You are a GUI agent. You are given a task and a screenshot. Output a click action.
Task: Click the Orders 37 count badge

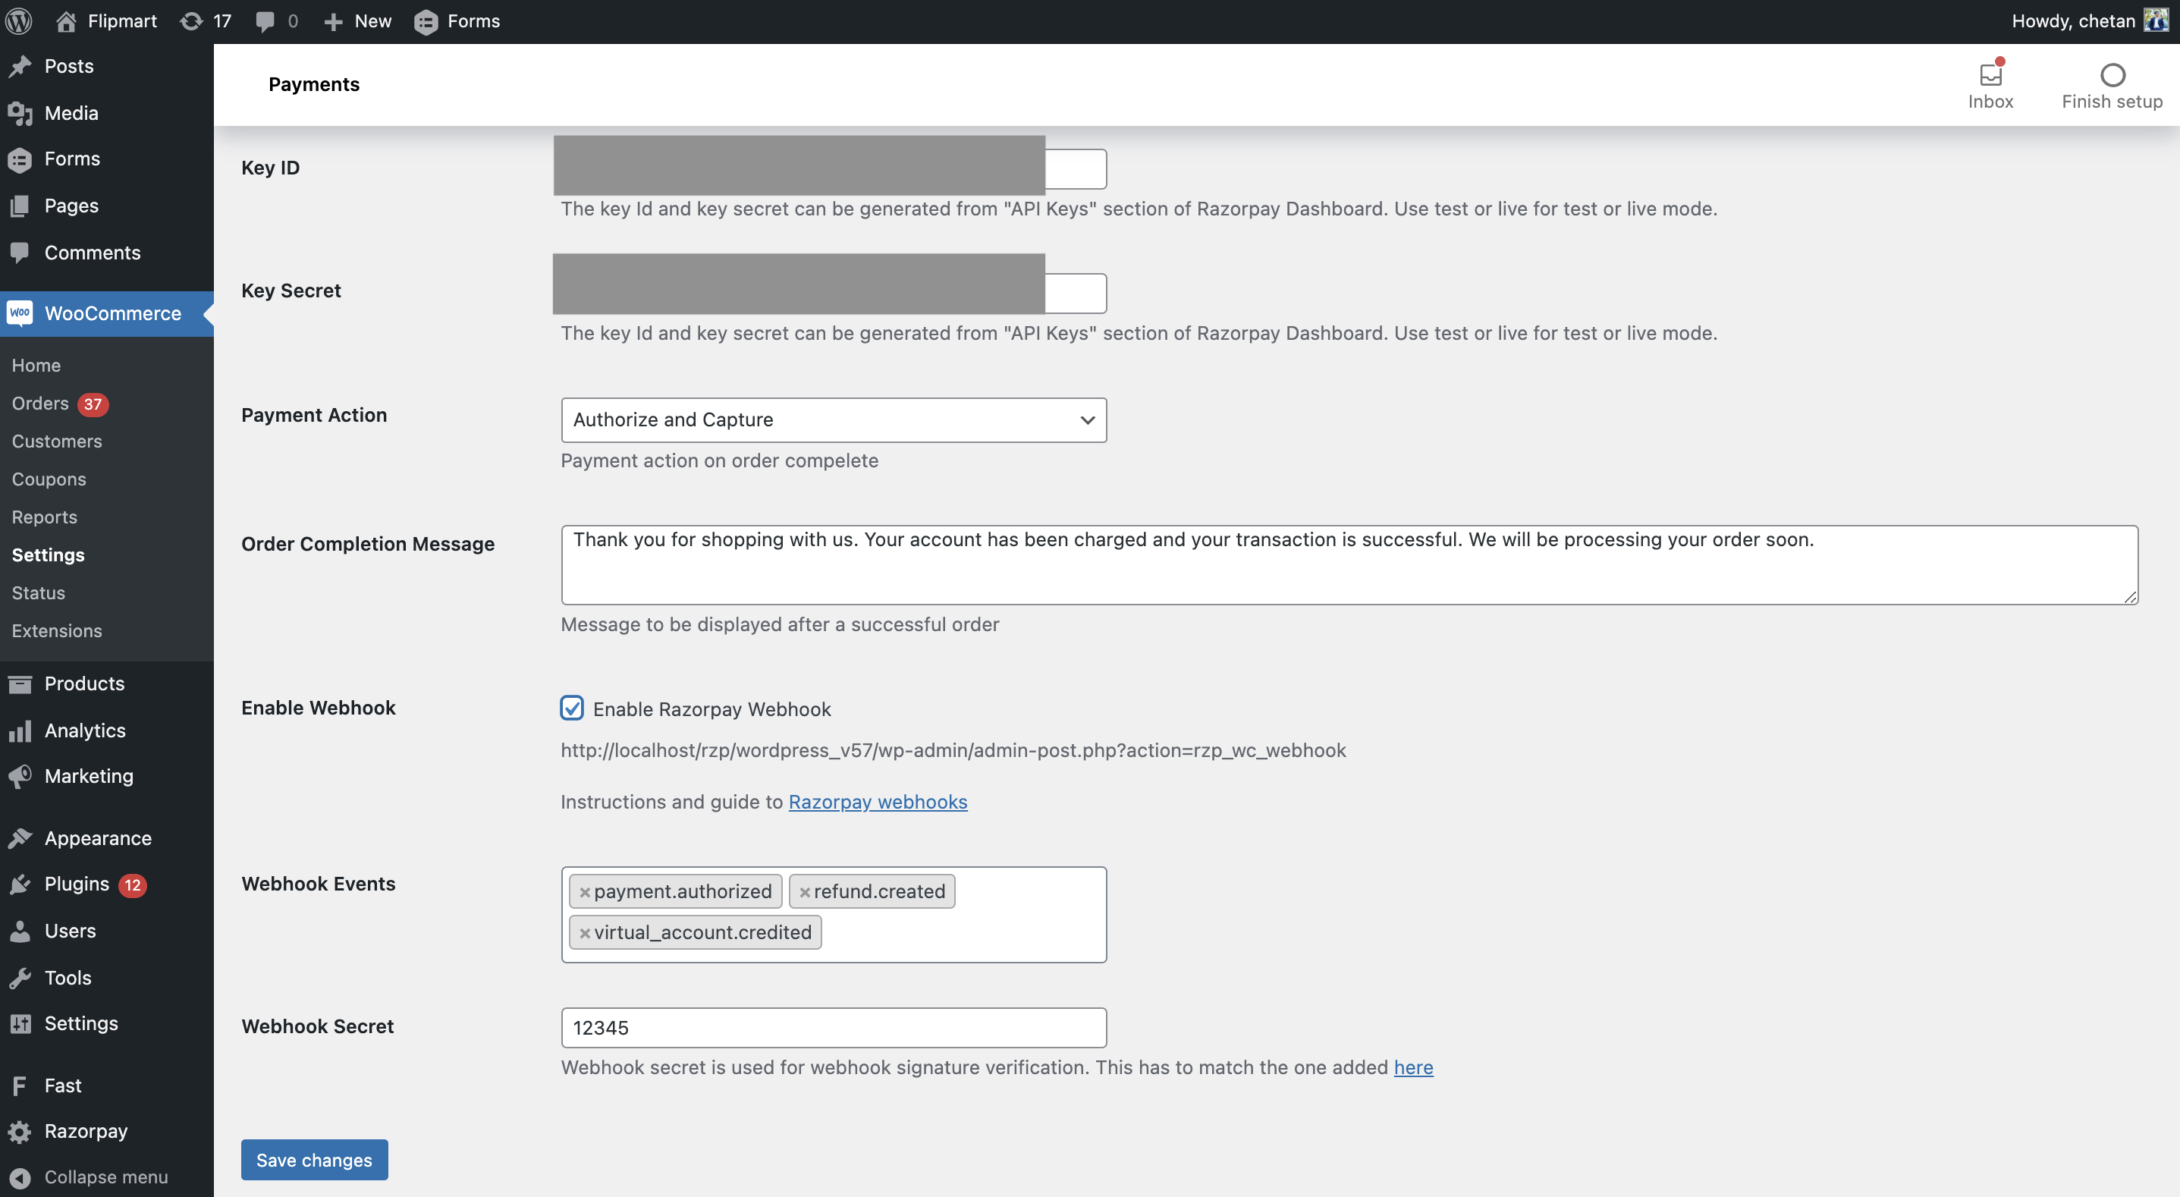[x=93, y=404]
